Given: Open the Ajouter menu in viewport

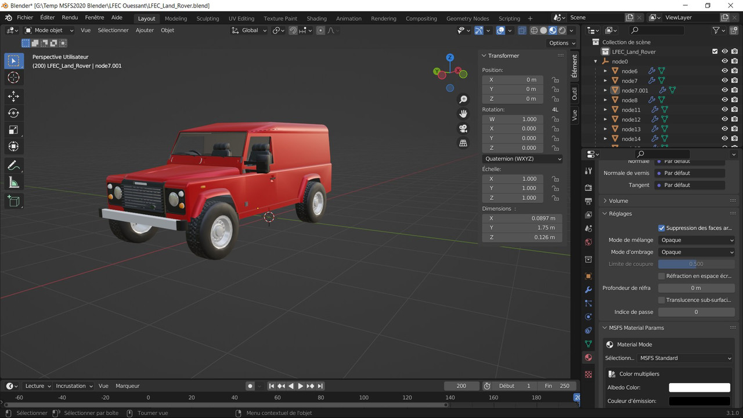Looking at the screenshot, I should (x=145, y=30).
